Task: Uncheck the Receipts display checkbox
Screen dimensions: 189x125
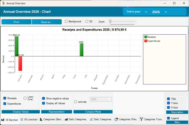Action: (5, 98)
